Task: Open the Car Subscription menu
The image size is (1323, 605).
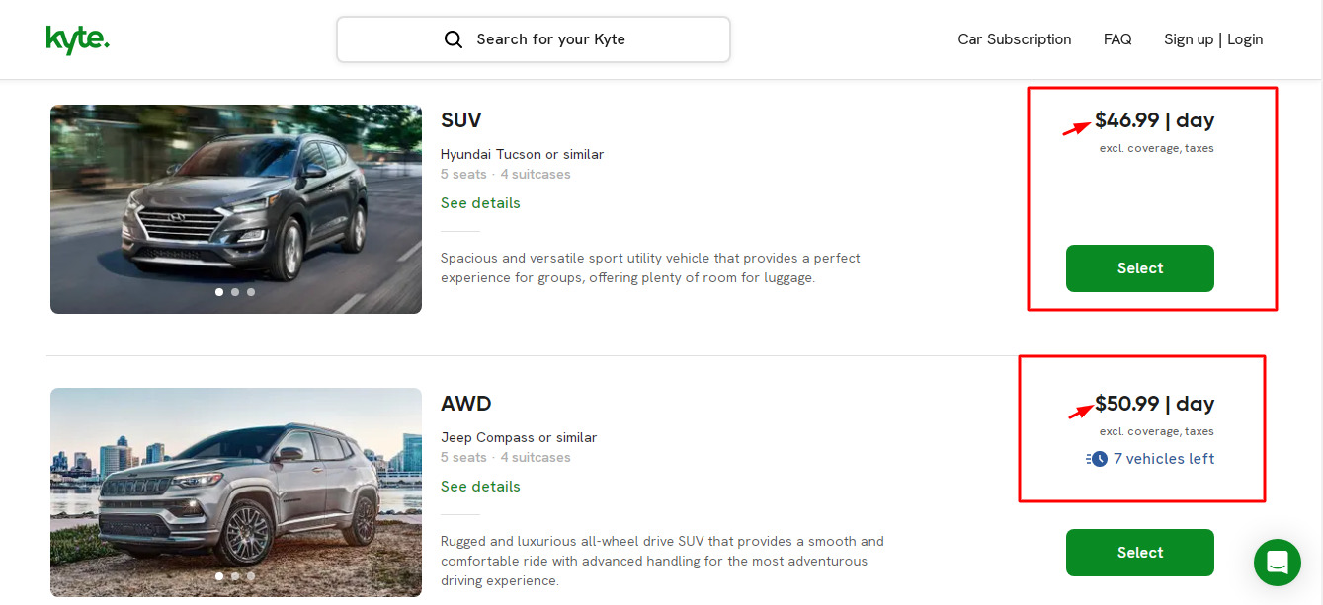Action: point(1014,38)
